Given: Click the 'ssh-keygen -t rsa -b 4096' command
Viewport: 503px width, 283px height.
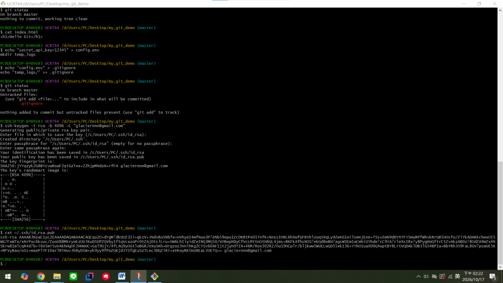Looking at the screenshot, I should point(36,126).
